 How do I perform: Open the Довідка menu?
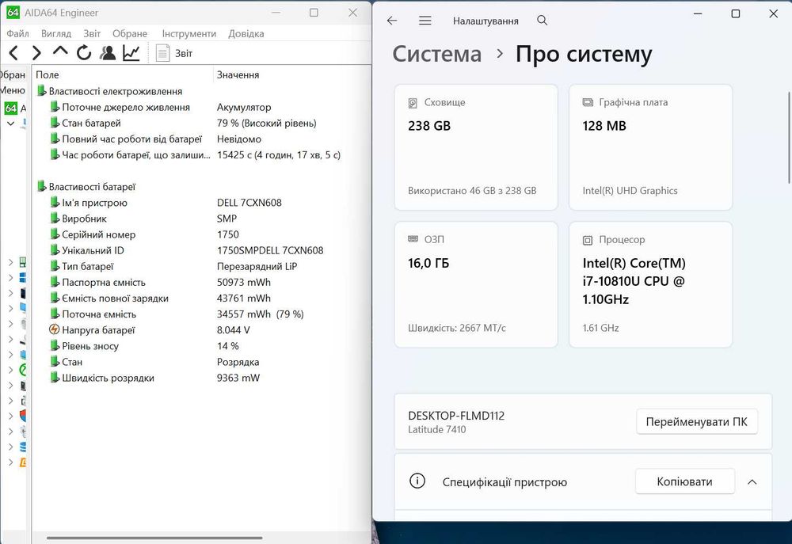click(246, 33)
